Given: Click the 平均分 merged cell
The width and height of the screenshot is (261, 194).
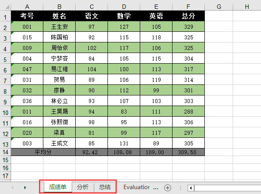Looking at the screenshot, I should [43, 152].
